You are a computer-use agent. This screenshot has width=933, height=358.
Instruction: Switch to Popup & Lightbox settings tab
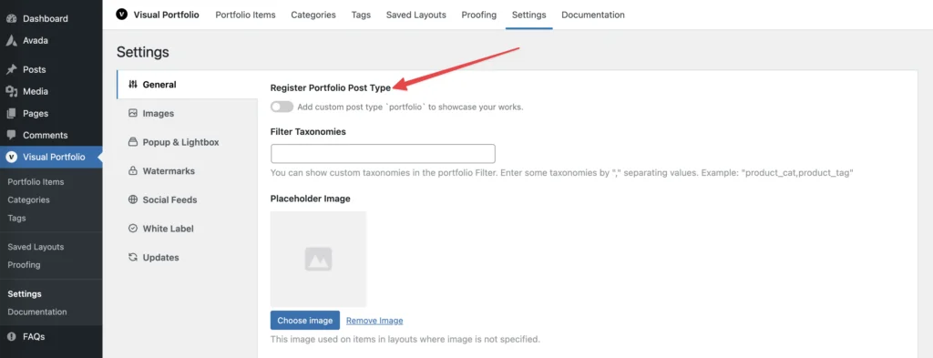click(188, 142)
